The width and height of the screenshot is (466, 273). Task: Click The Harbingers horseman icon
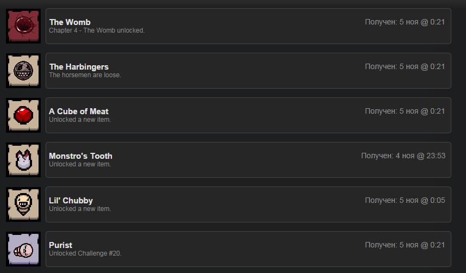coord(23,71)
